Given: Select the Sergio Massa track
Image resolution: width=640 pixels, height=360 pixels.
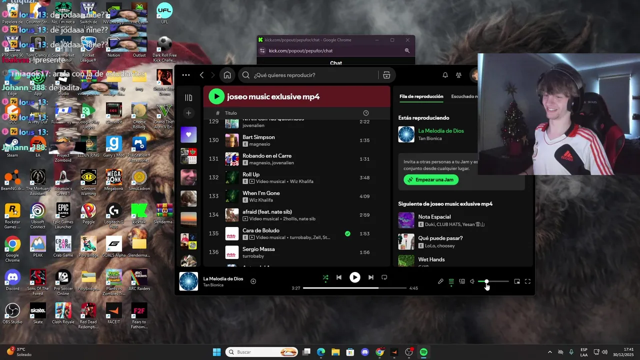Looking at the screenshot, I should point(296,252).
